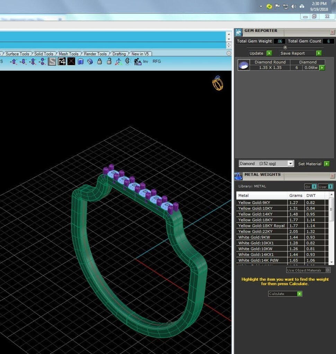Viewport: 336px width, 354px height.
Task: Click the Inv toolbar button
Action: tap(145, 62)
